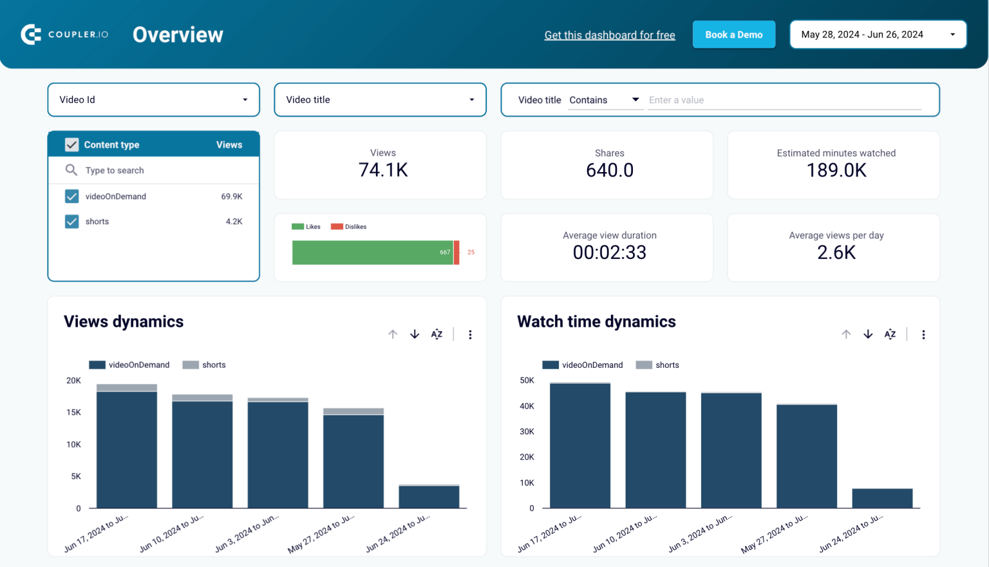The height and width of the screenshot is (567, 989).
Task: Click the Coupler.io logo
Action: pos(64,34)
